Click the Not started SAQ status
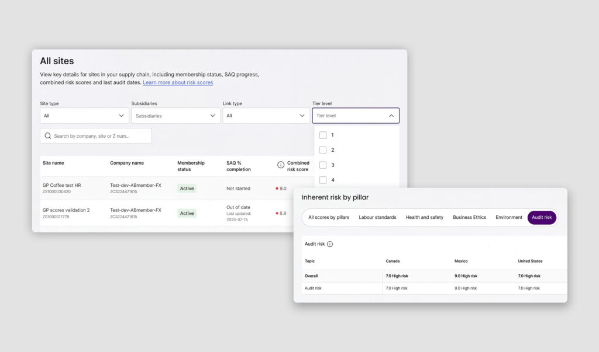 (239, 189)
